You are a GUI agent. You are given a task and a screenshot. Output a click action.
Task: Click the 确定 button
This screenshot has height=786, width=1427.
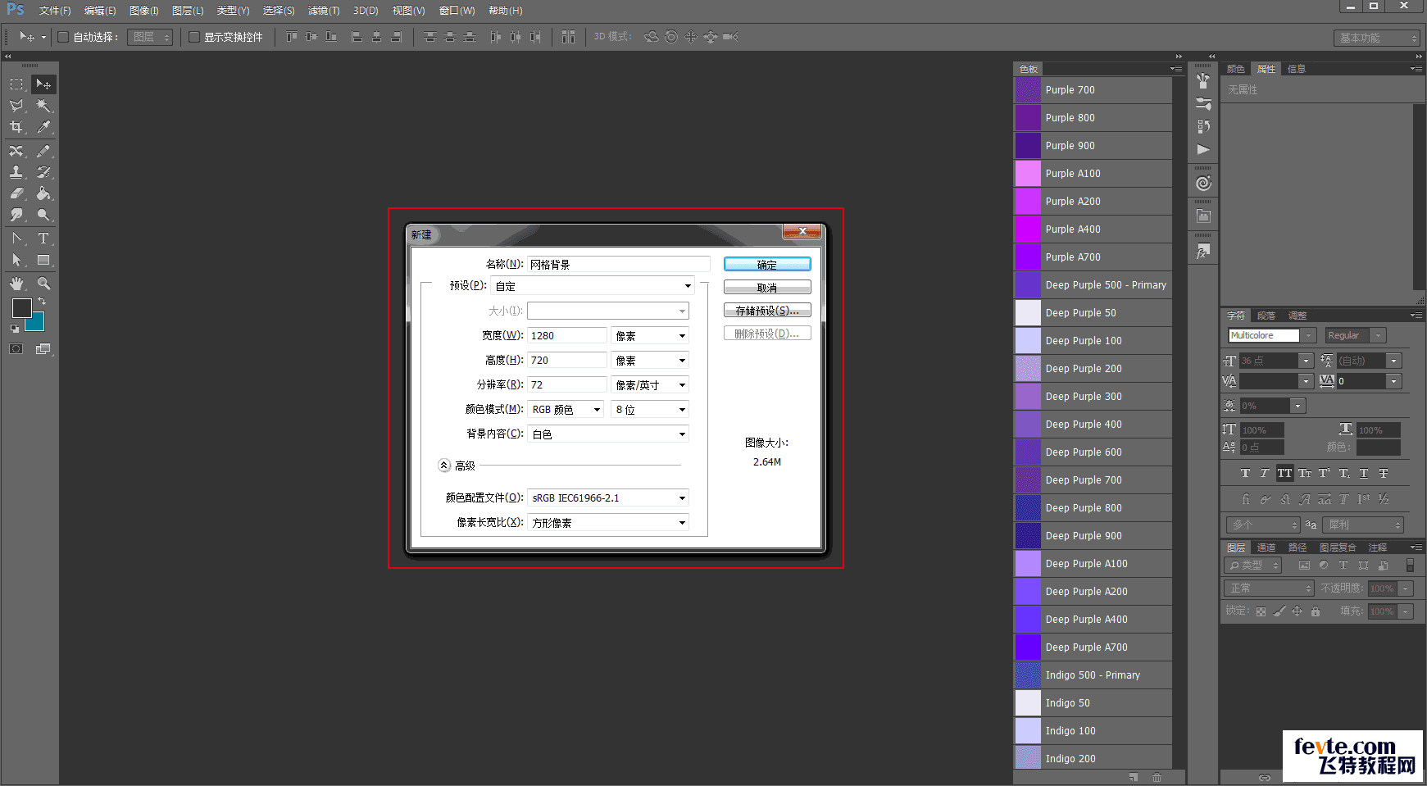coord(766,264)
